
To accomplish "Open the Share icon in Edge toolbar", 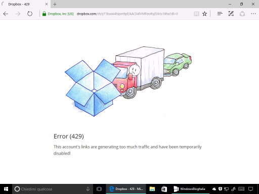I will click(x=242, y=14).
